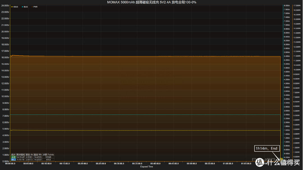Click the cyan IBUS curve line
Viewport: 303px width, 170px height.
(145, 115)
